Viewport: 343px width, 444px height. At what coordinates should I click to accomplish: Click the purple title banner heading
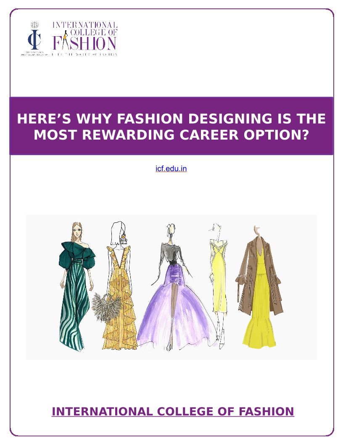(171, 126)
